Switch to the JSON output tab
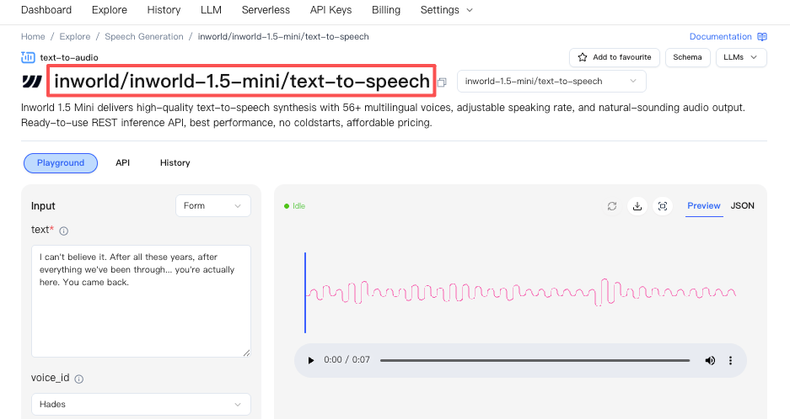Screen dimensions: 790x419 [x=743, y=206]
